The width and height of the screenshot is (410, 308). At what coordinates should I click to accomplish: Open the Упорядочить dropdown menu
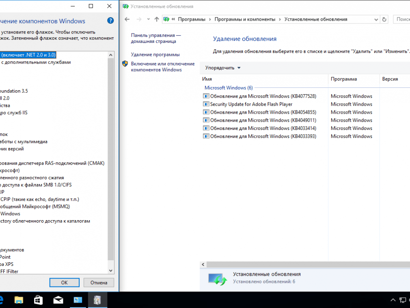pyautogui.click(x=223, y=68)
